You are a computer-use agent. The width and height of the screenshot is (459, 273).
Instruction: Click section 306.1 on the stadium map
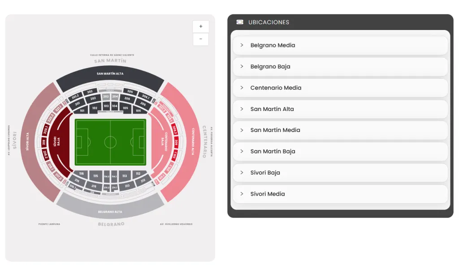pos(146,97)
